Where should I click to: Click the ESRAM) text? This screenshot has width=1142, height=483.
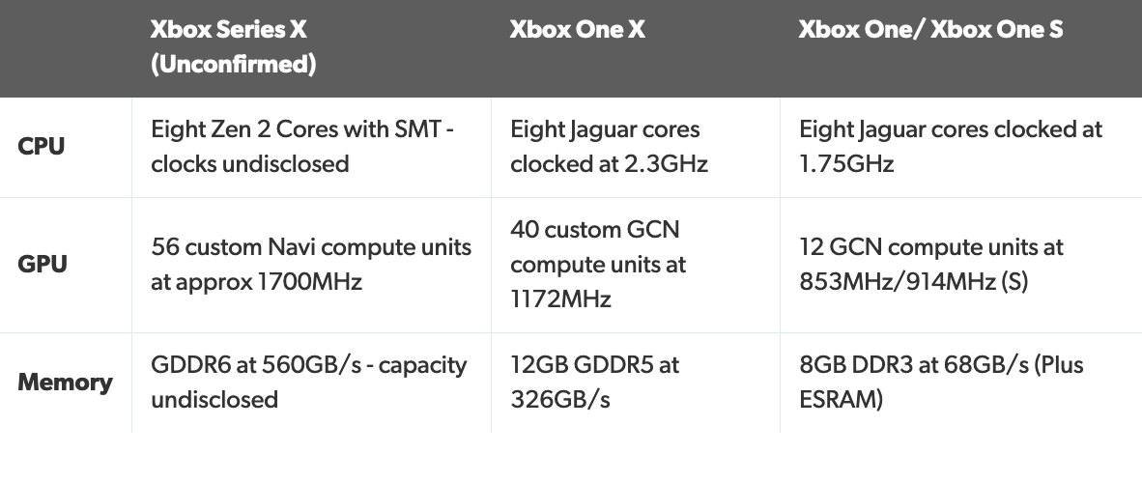[x=841, y=400]
